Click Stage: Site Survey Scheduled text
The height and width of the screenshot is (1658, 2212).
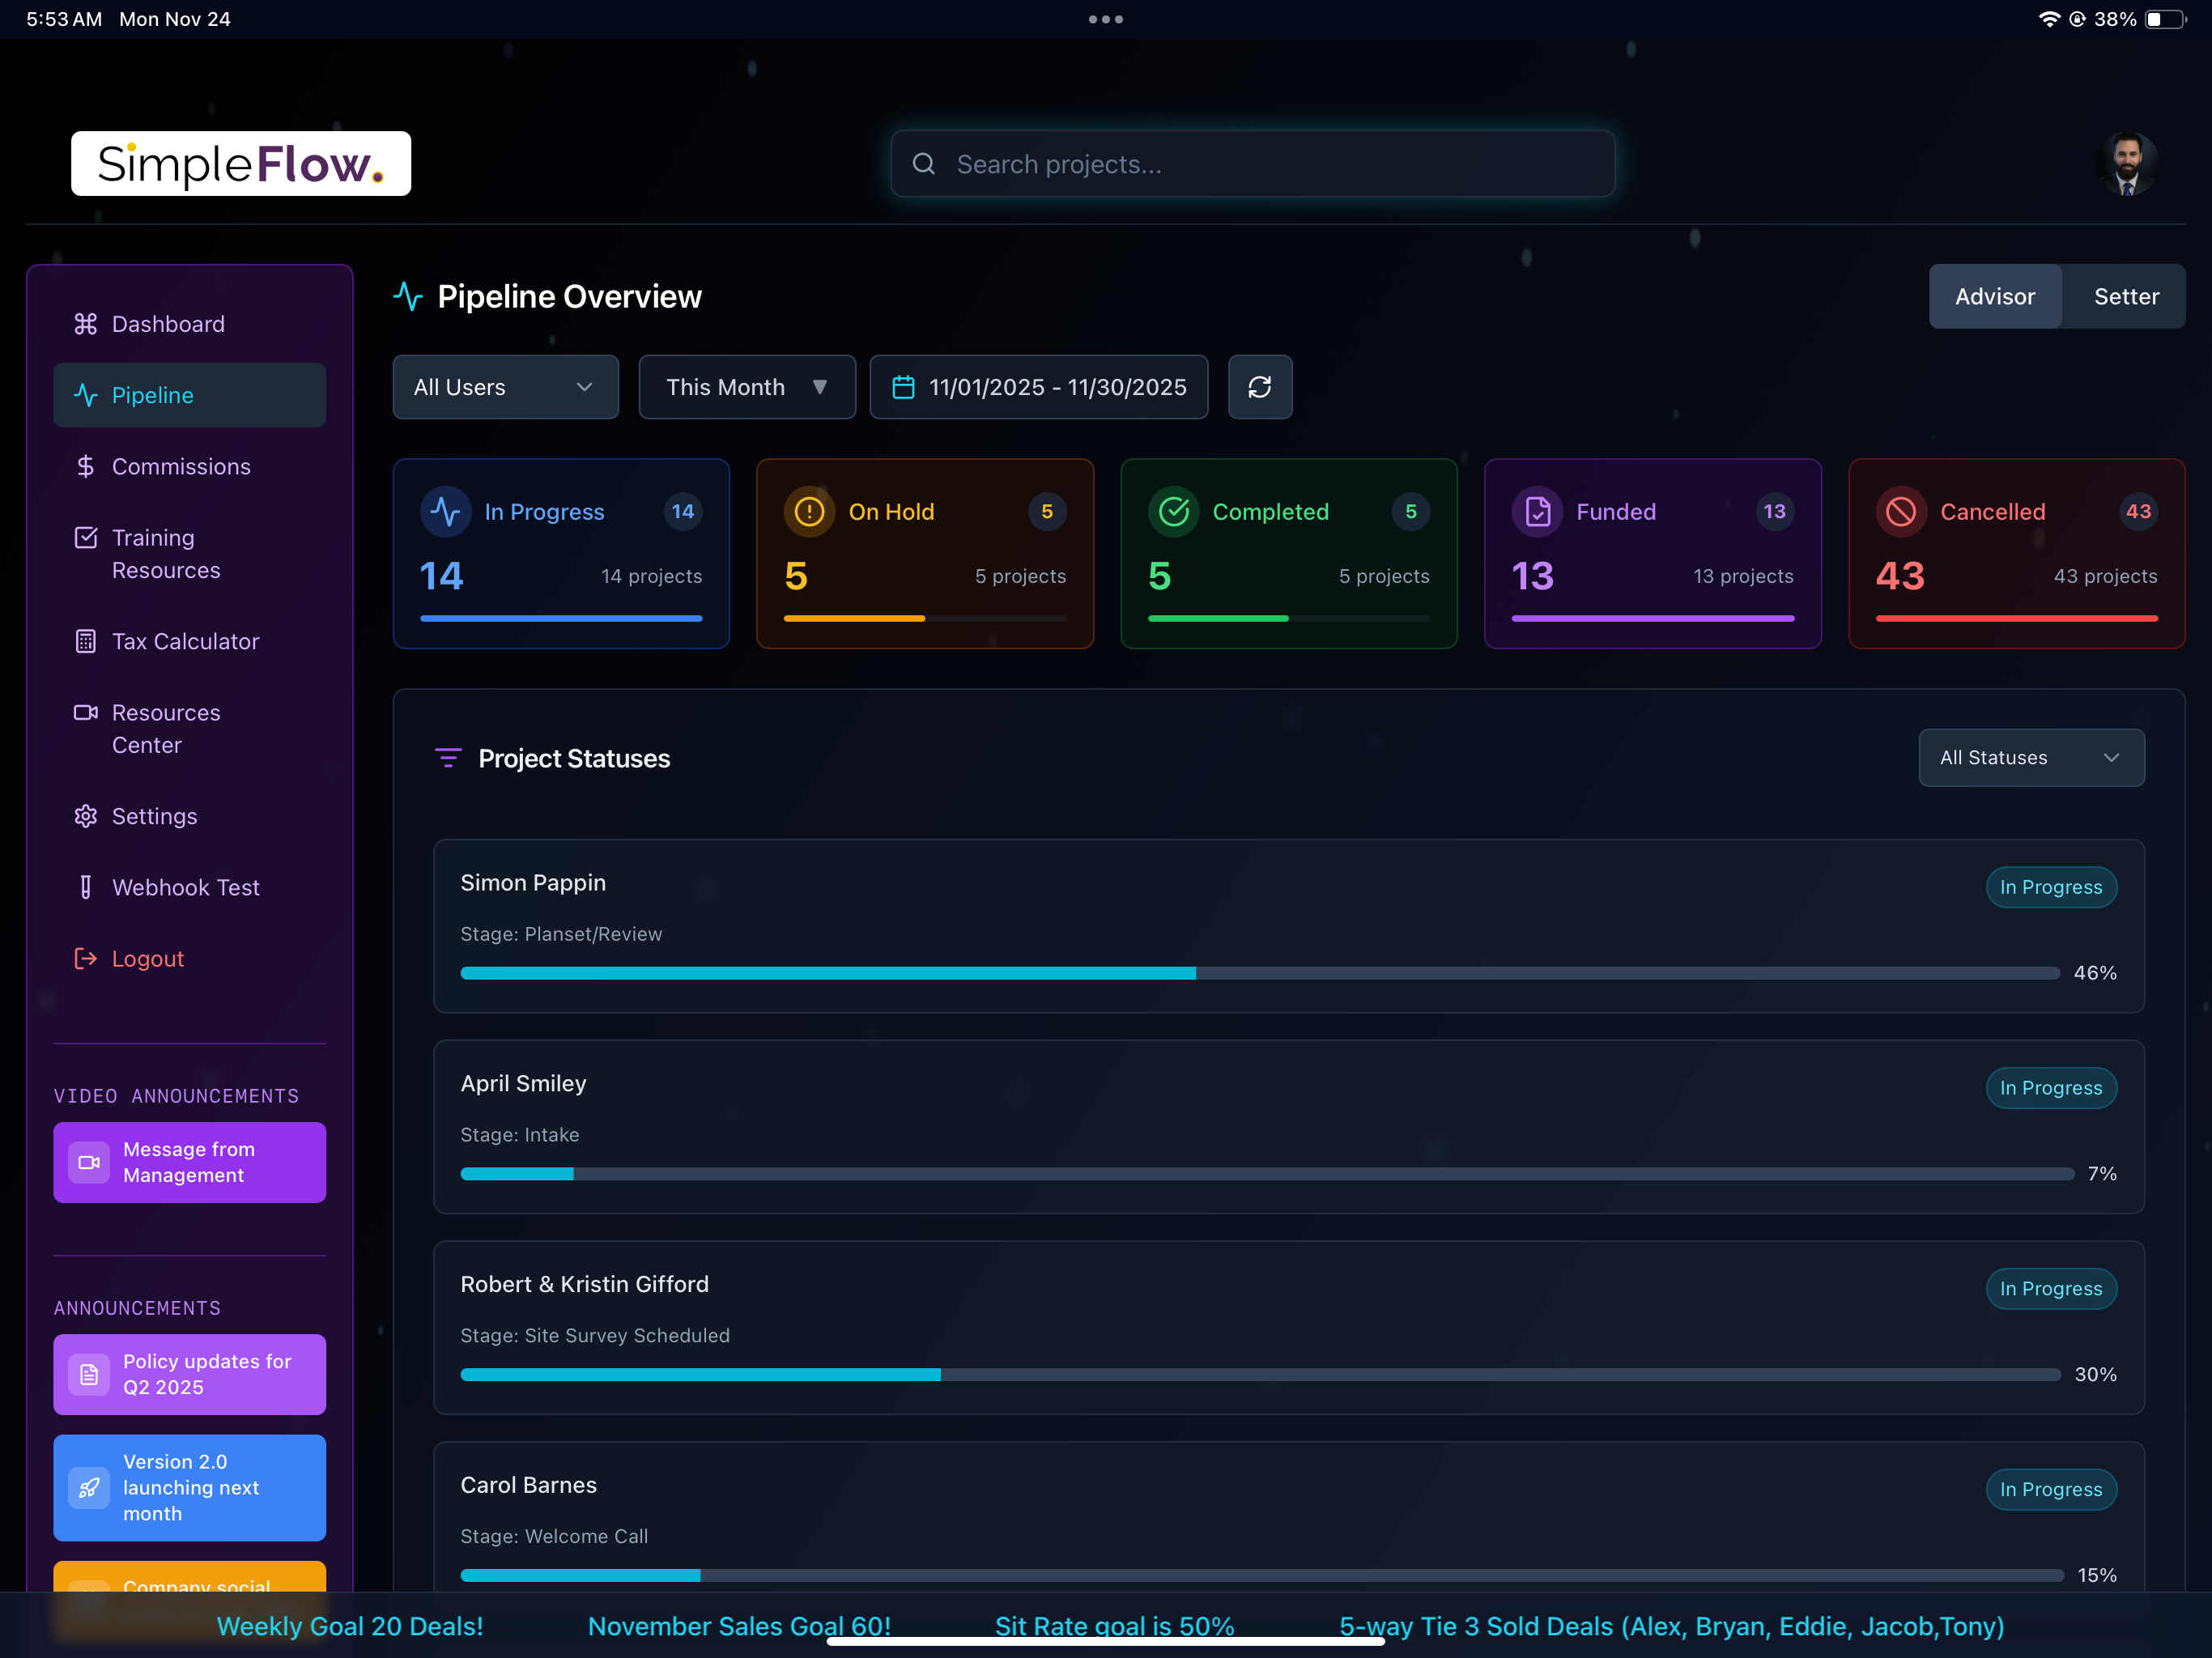tap(595, 1335)
